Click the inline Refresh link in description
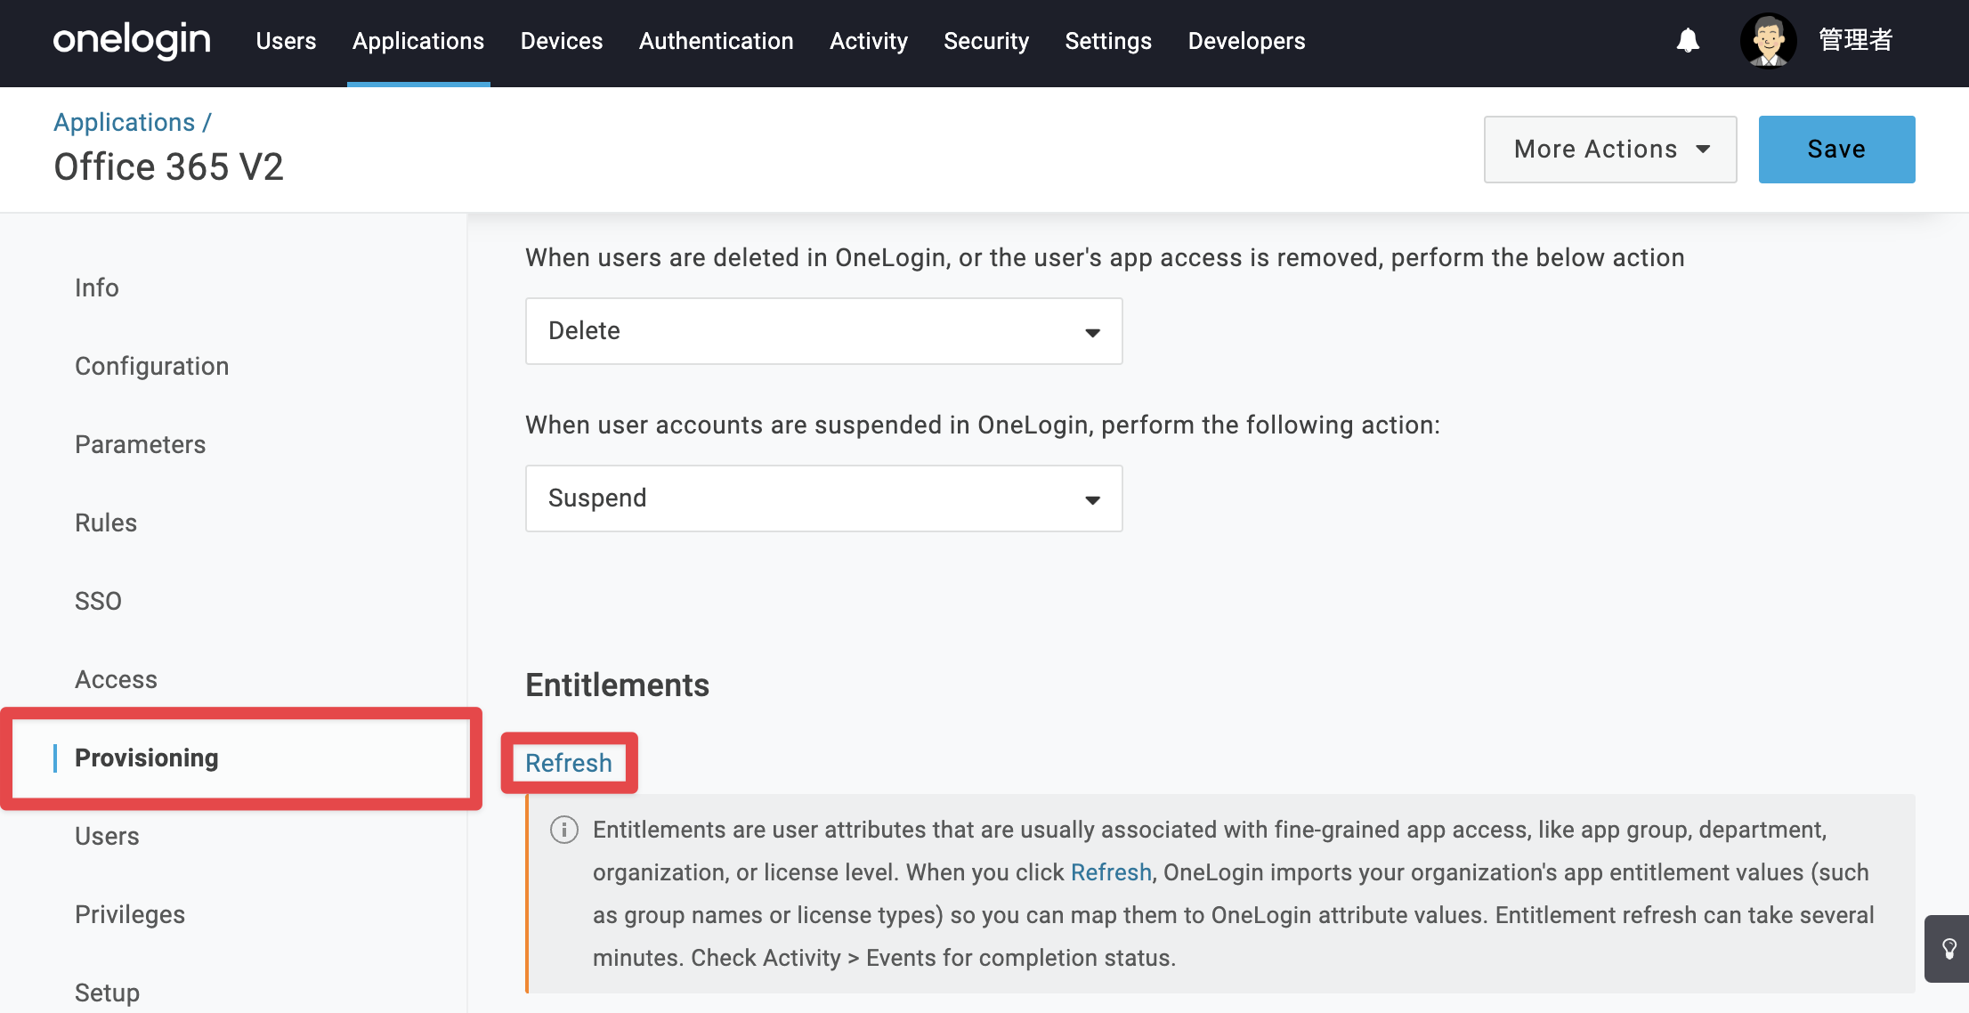The width and height of the screenshot is (1969, 1013). (1111, 872)
